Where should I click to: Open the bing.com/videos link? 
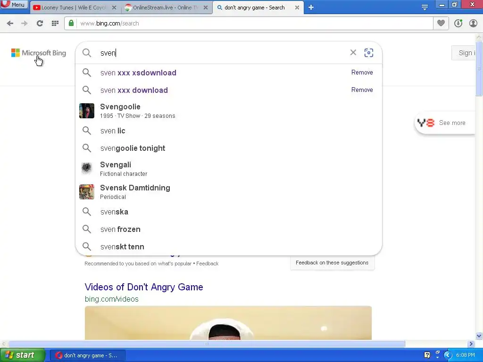(111, 299)
